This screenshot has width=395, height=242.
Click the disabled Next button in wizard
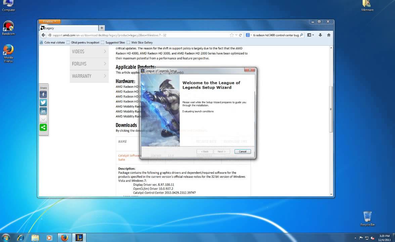221,152
